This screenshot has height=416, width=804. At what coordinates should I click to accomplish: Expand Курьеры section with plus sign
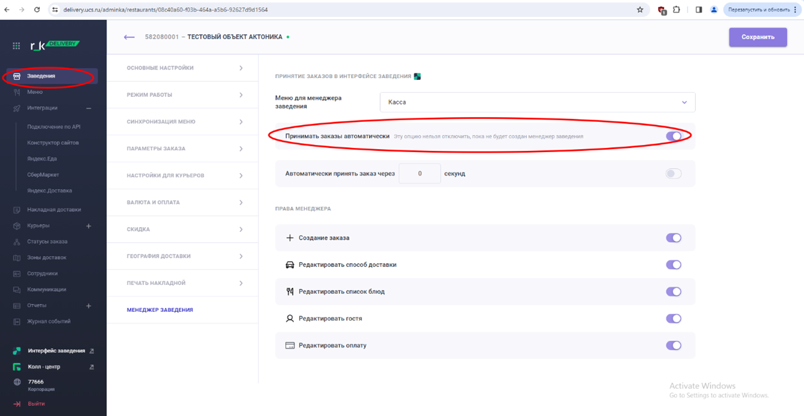(89, 226)
